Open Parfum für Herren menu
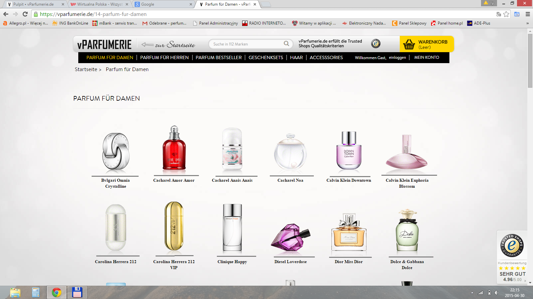533x299 pixels. point(165,57)
